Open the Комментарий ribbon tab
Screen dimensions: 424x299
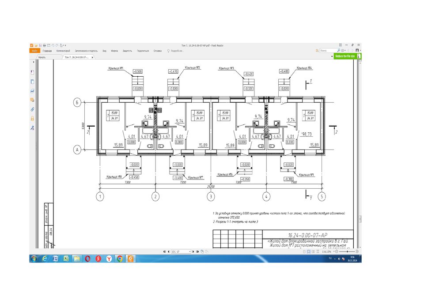pos(63,51)
